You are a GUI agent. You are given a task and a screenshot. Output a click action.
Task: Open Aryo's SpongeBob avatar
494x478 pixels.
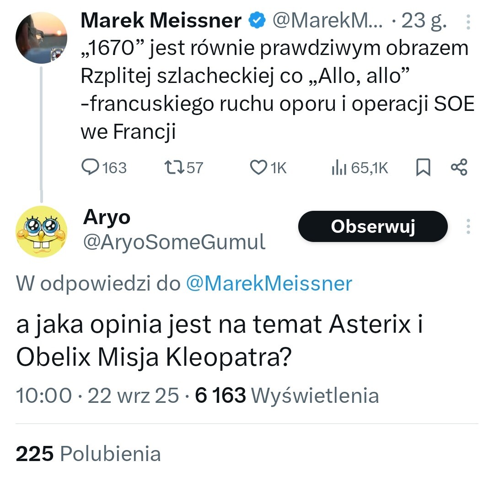(x=42, y=231)
